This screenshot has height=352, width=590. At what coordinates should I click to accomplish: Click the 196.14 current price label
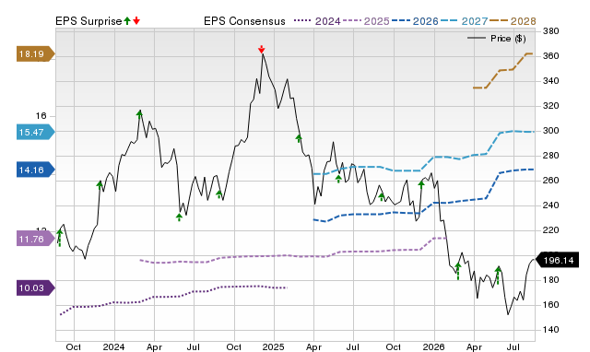557,260
